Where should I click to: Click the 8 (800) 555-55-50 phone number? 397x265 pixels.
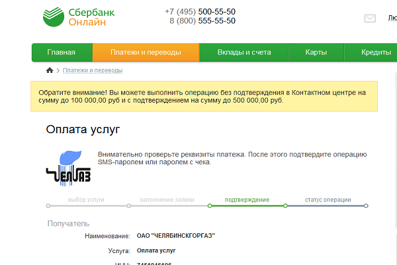(x=202, y=21)
